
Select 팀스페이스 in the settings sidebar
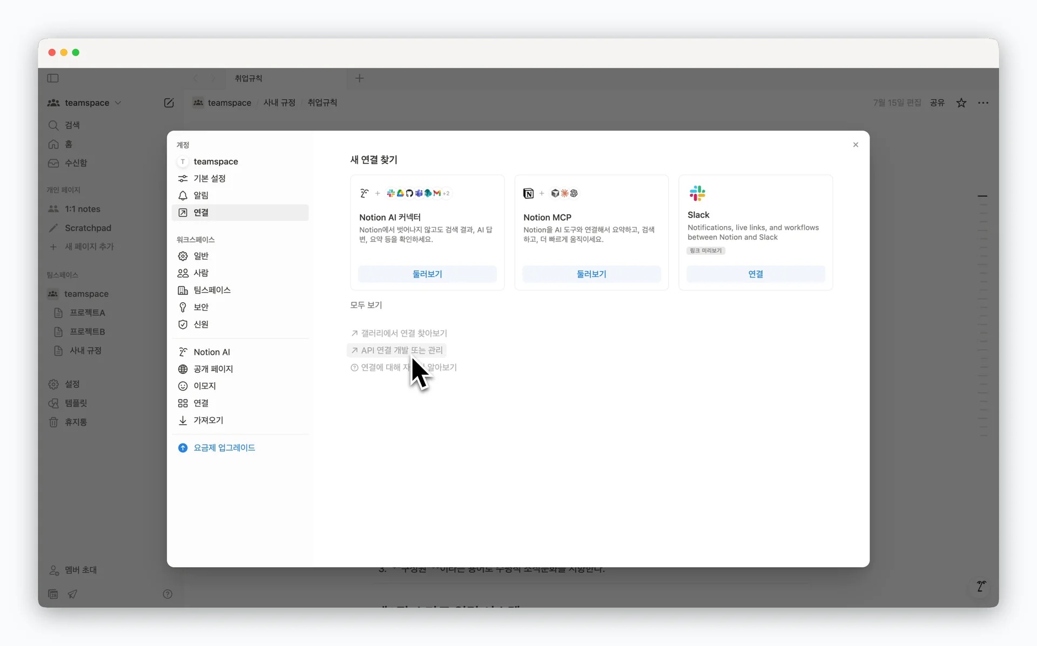pyautogui.click(x=212, y=290)
